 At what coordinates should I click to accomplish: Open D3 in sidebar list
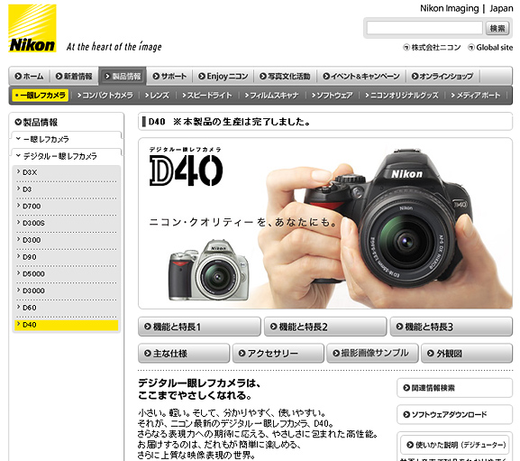(67, 189)
